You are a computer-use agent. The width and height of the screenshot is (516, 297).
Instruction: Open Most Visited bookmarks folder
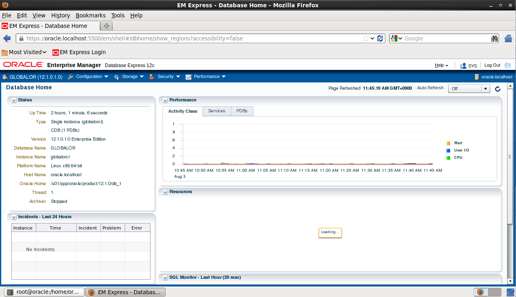(x=24, y=52)
